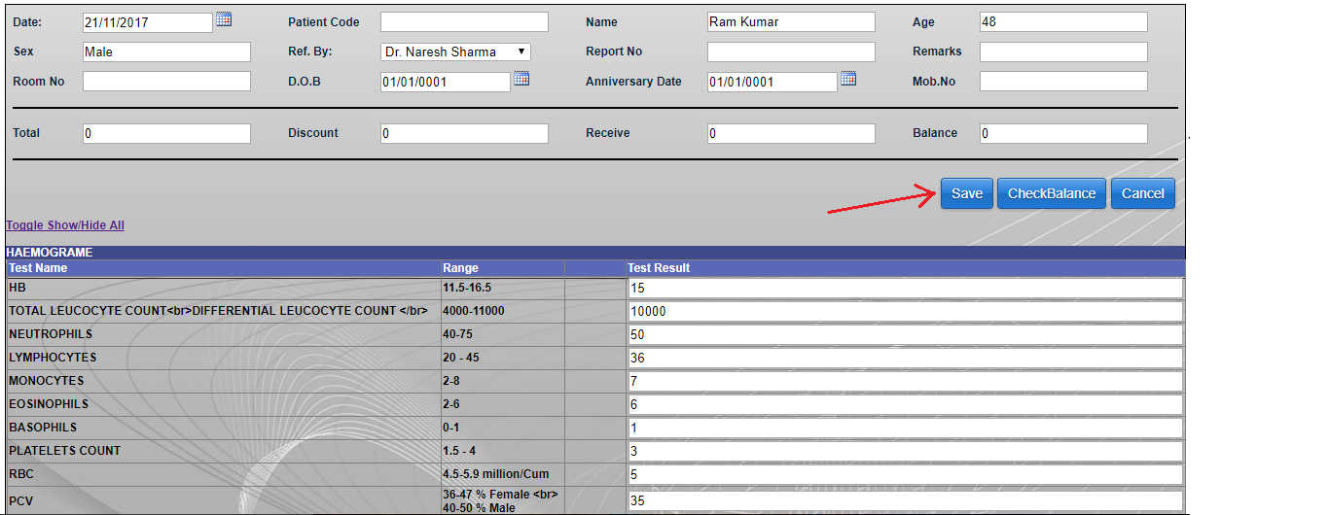Open the Anniversary Date calendar icon
1329x515 pixels.
click(848, 79)
